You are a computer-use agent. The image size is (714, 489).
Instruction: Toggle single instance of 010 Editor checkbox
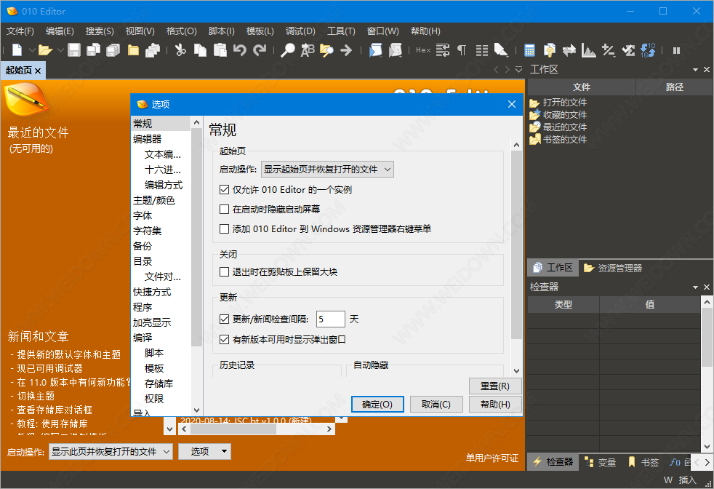[x=224, y=190]
